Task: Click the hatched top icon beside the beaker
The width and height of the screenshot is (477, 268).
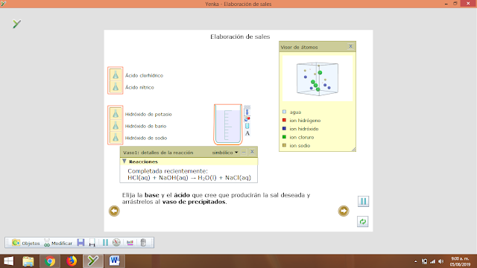Action: [247, 107]
